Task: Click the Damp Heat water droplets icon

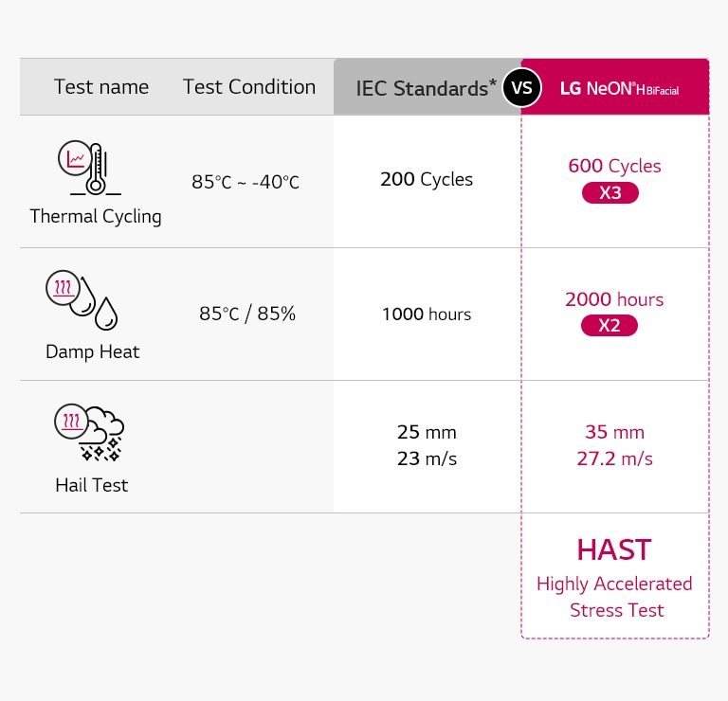Action: (82, 299)
